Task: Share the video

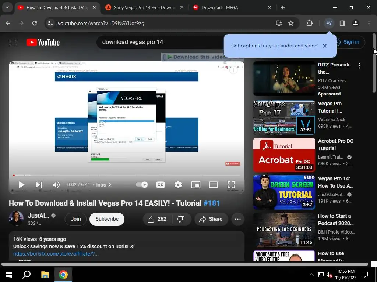Action: tap(211, 219)
